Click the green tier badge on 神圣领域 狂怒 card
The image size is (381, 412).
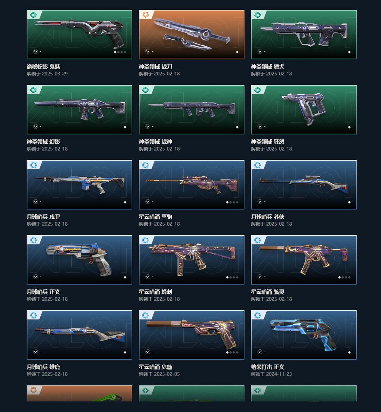(x=258, y=90)
